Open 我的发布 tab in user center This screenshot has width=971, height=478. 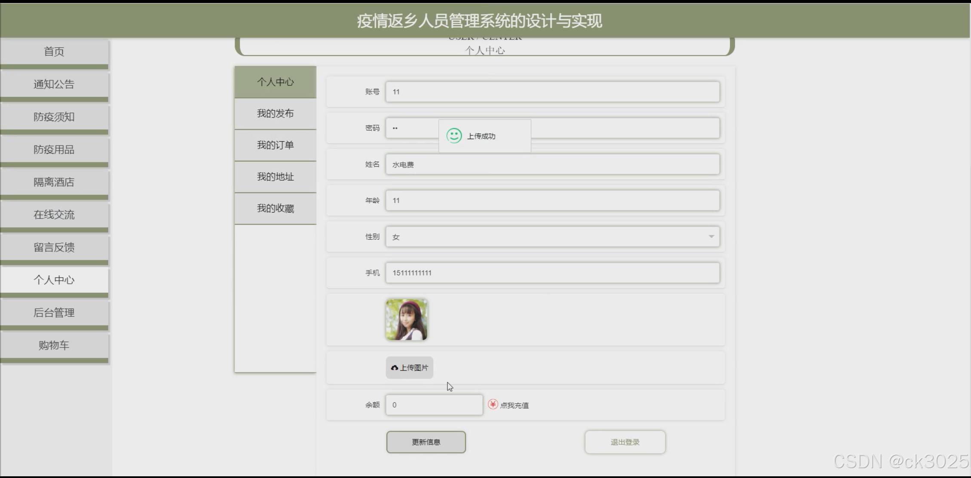276,113
